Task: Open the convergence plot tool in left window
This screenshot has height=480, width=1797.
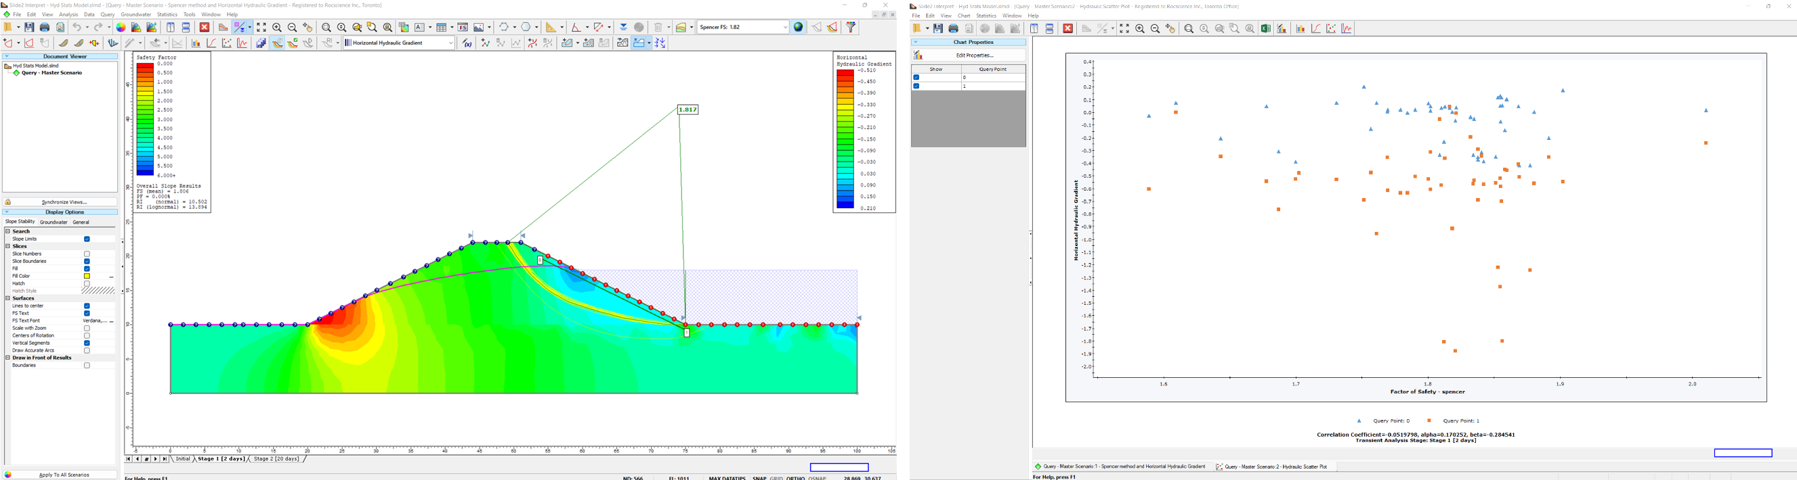Action: (242, 43)
